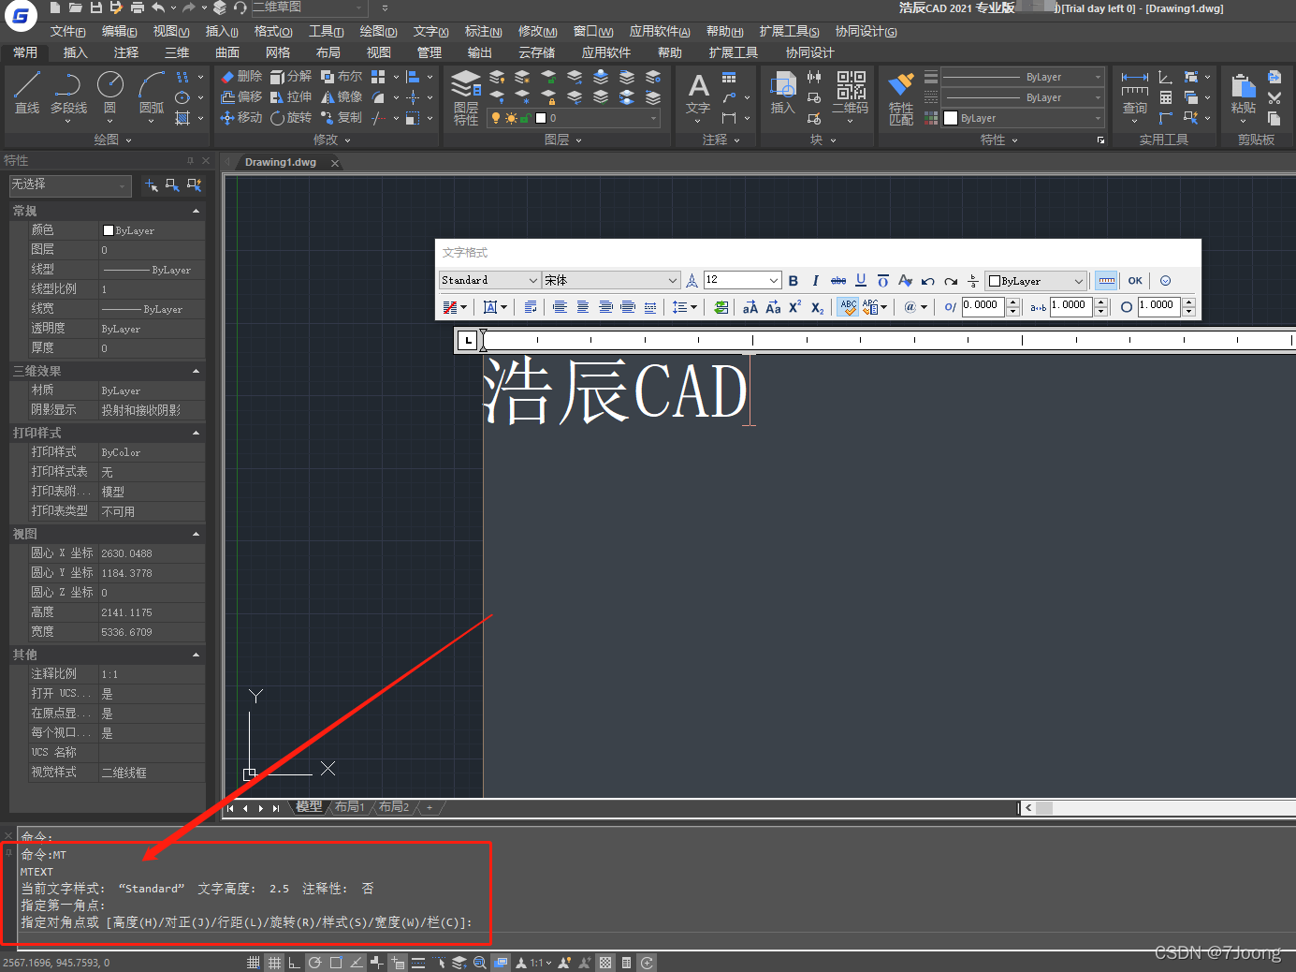Click the center align icon in text toolbar
Viewport: 1296px width, 972px height.
[582, 307]
